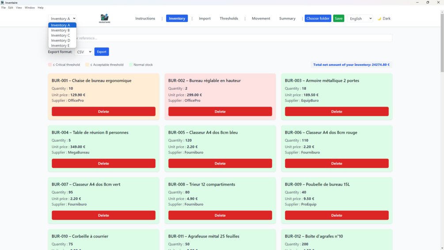Open the View menu
The height and width of the screenshot is (250, 444).
(x=19, y=8)
